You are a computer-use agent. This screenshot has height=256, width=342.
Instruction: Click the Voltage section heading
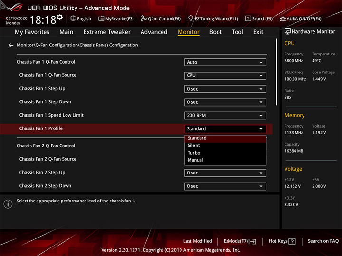[x=293, y=169]
